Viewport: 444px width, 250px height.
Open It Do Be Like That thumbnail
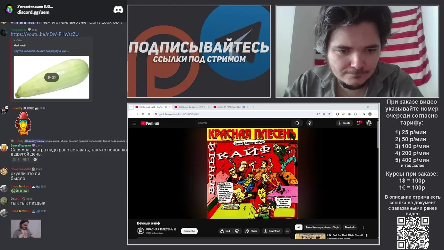point(310,236)
